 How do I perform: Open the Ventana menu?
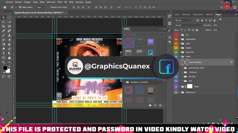point(79,2)
